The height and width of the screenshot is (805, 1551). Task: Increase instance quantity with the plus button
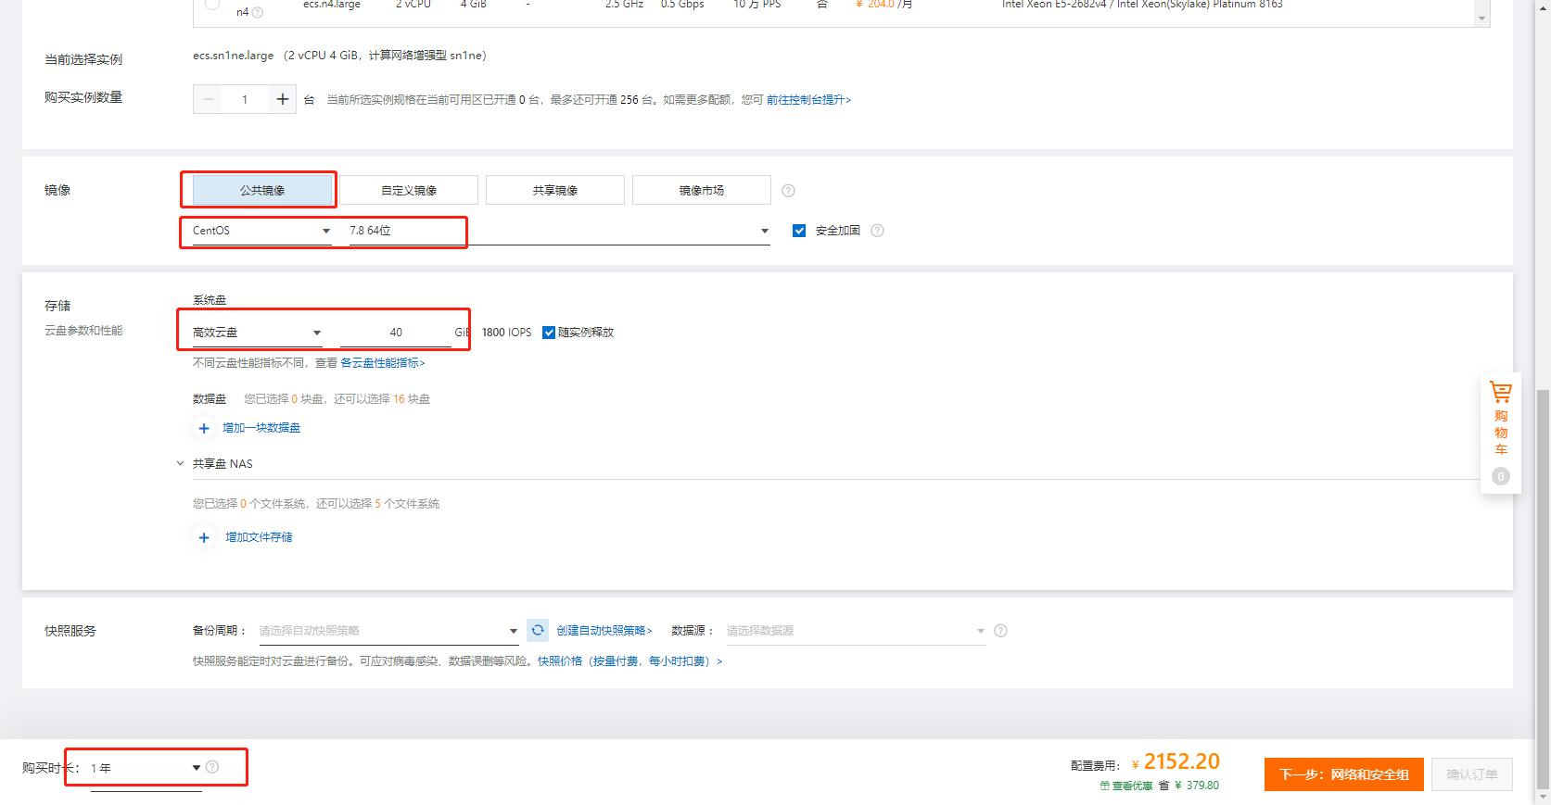[283, 99]
